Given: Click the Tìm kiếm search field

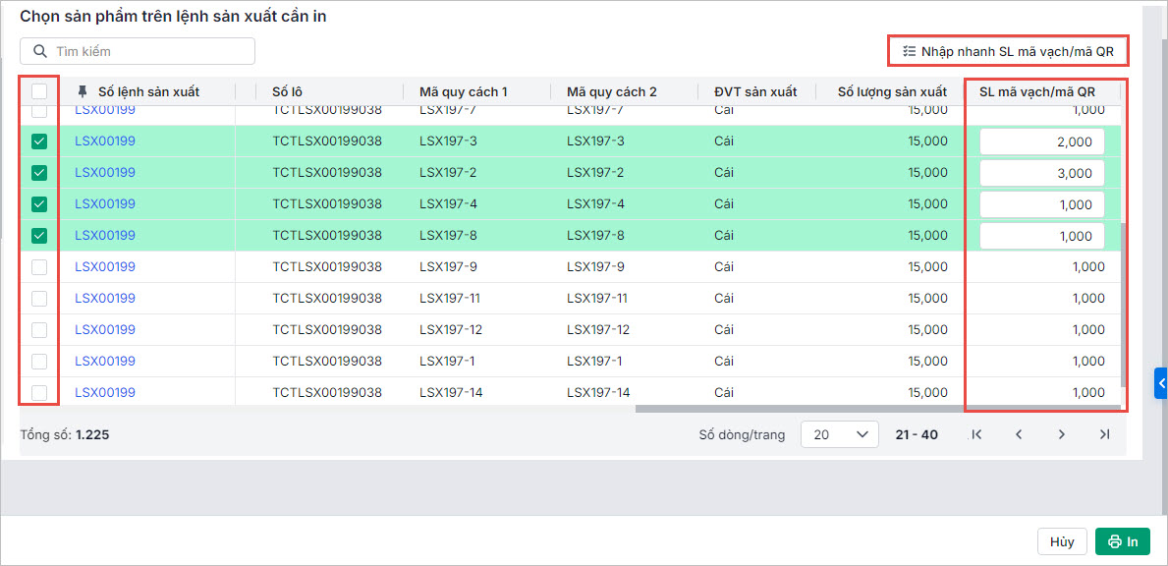Looking at the screenshot, I should tap(138, 51).
